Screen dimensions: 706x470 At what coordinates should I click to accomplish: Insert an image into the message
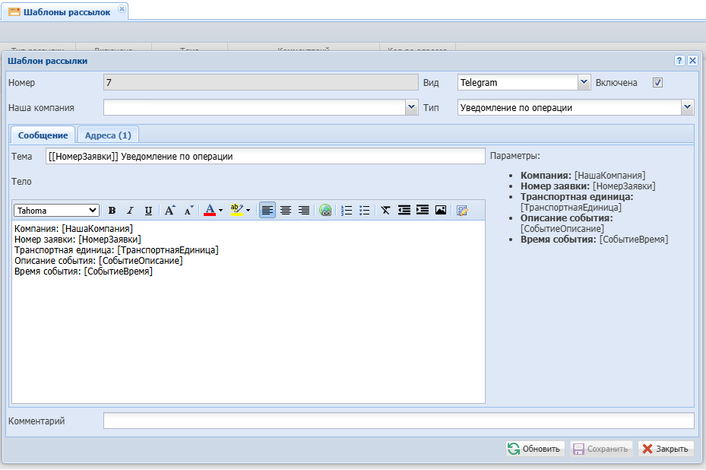coord(441,211)
